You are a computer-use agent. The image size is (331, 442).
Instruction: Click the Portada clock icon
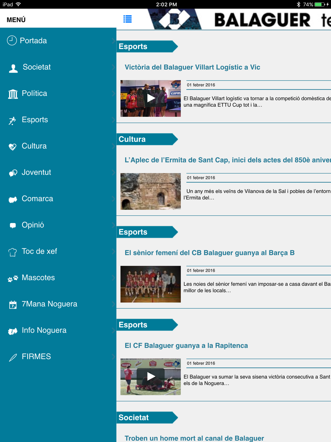pyautogui.click(x=12, y=40)
